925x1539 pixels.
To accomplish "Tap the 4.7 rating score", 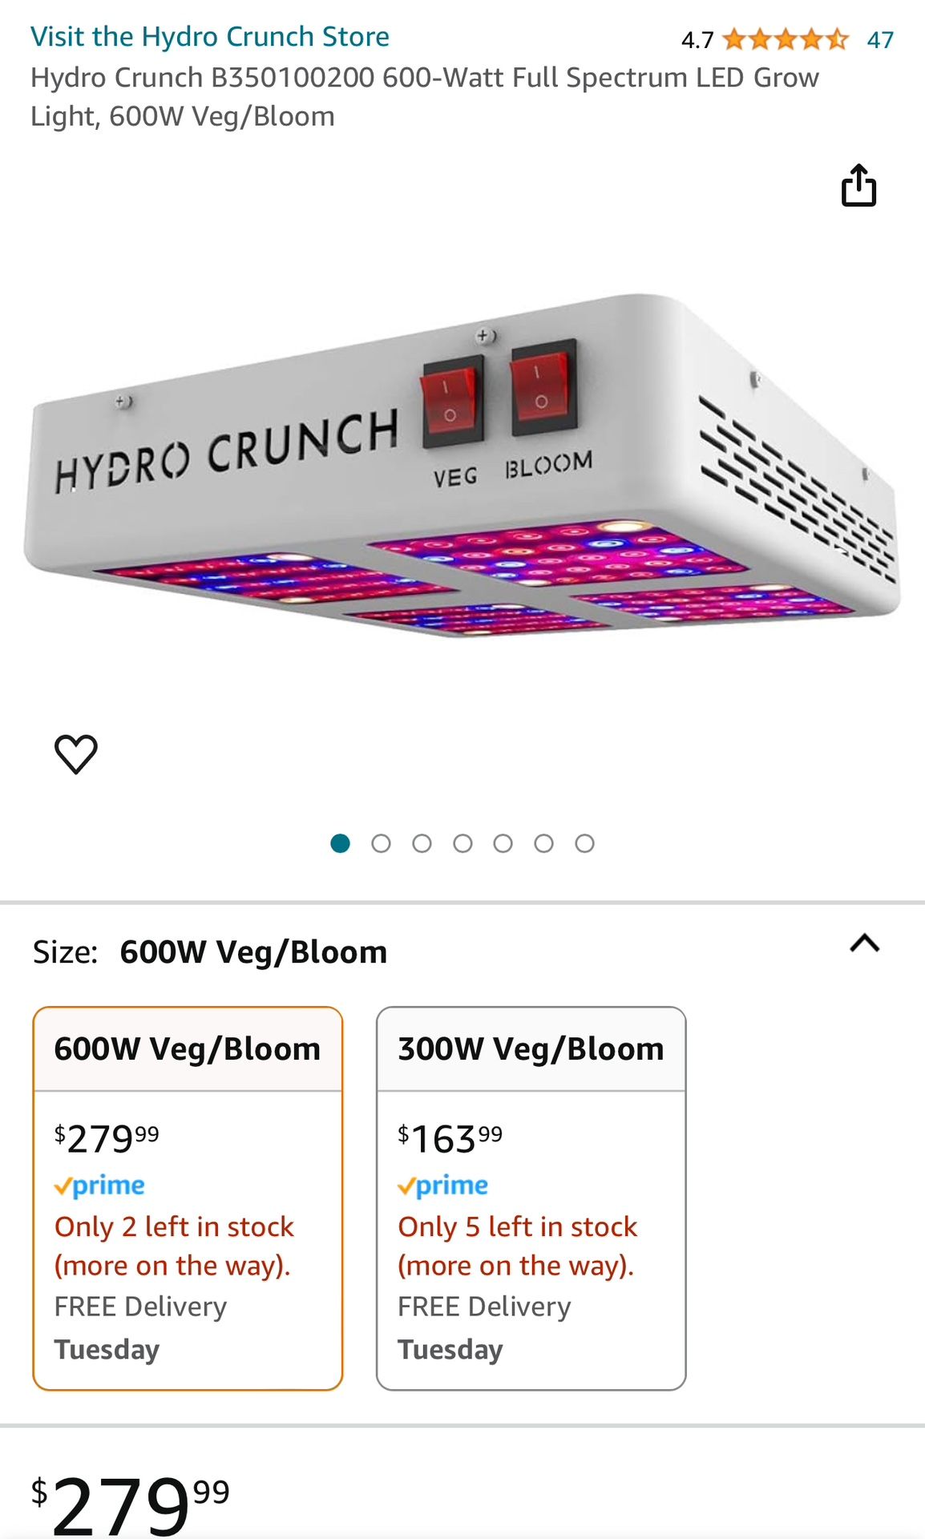I will pos(697,40).
